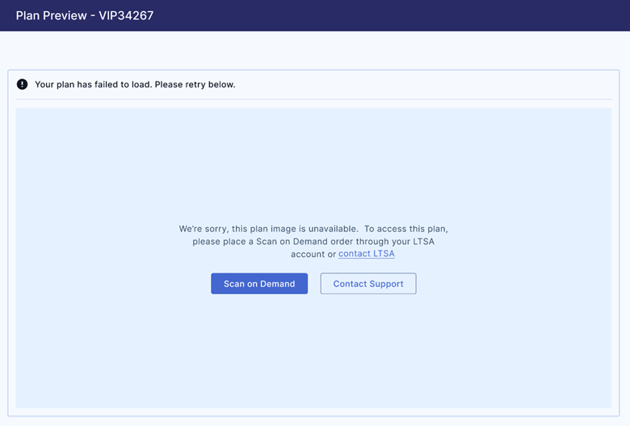
Task: Click the VIP34267 plan number in header
Action: tap(126, 15)
